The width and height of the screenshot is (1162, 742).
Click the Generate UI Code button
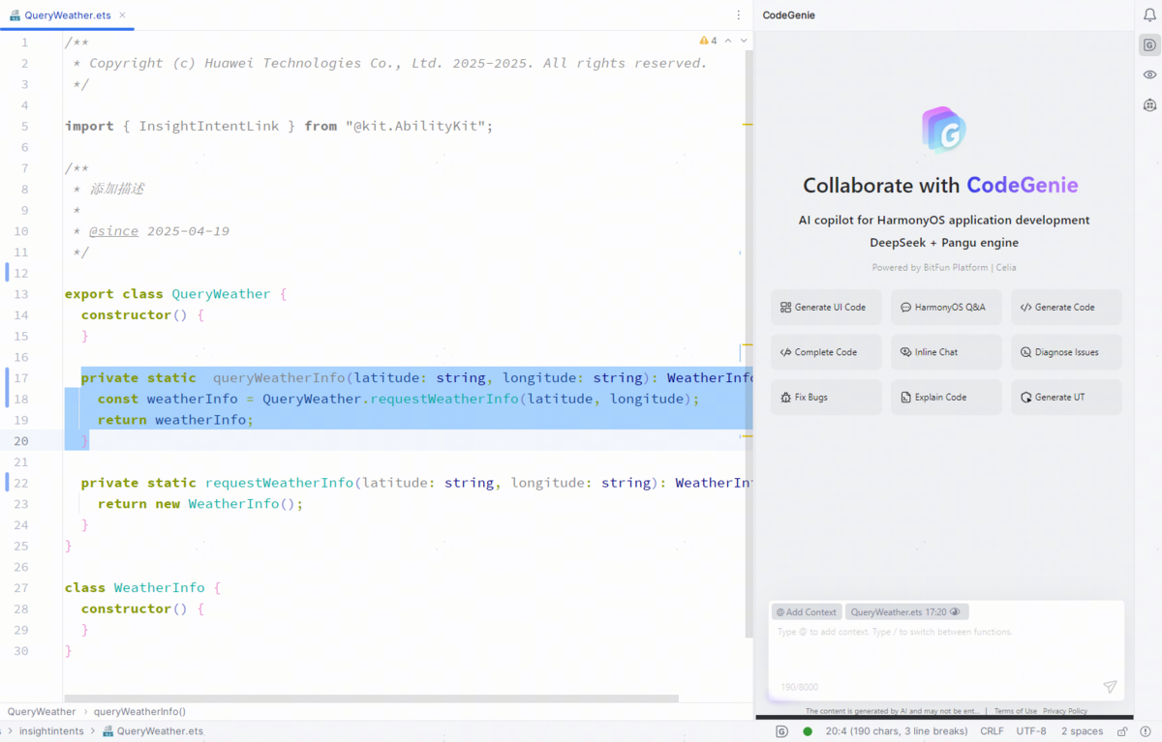826,308
